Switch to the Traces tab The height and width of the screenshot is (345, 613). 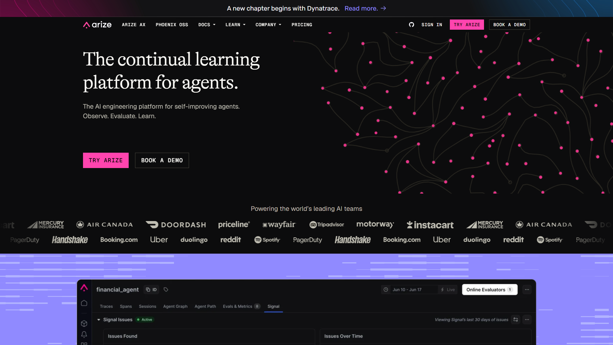coord(106,306)
